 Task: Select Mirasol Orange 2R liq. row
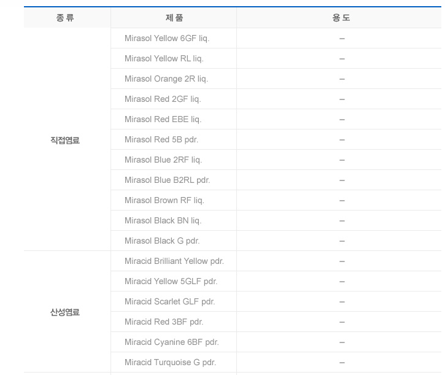pyautogui.click(x=166, y=79)
